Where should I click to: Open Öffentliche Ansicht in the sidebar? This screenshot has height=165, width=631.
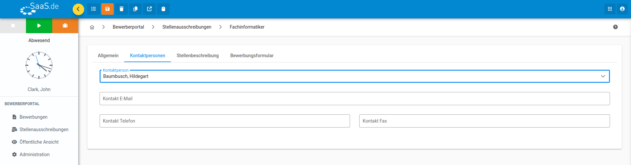(39, 142)
